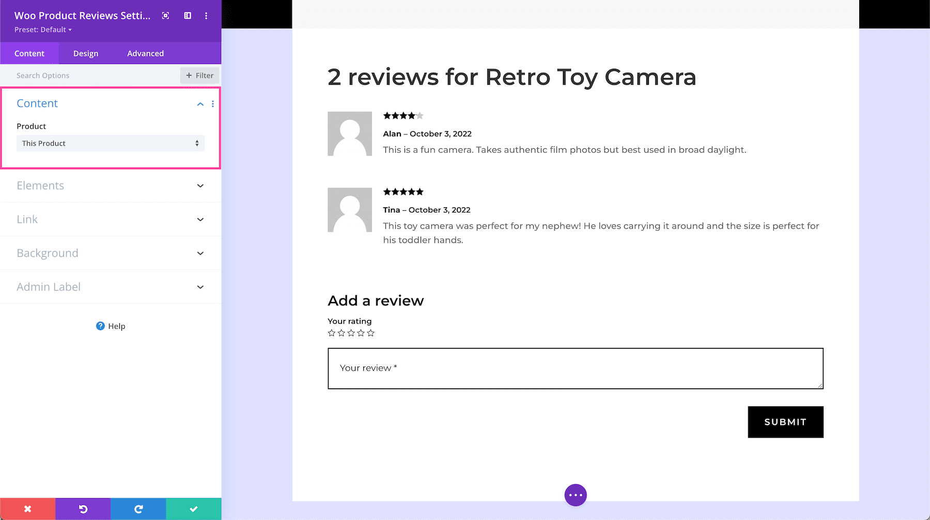Switch to the Advanced tab
930x520 pixels.
(145, 53)
